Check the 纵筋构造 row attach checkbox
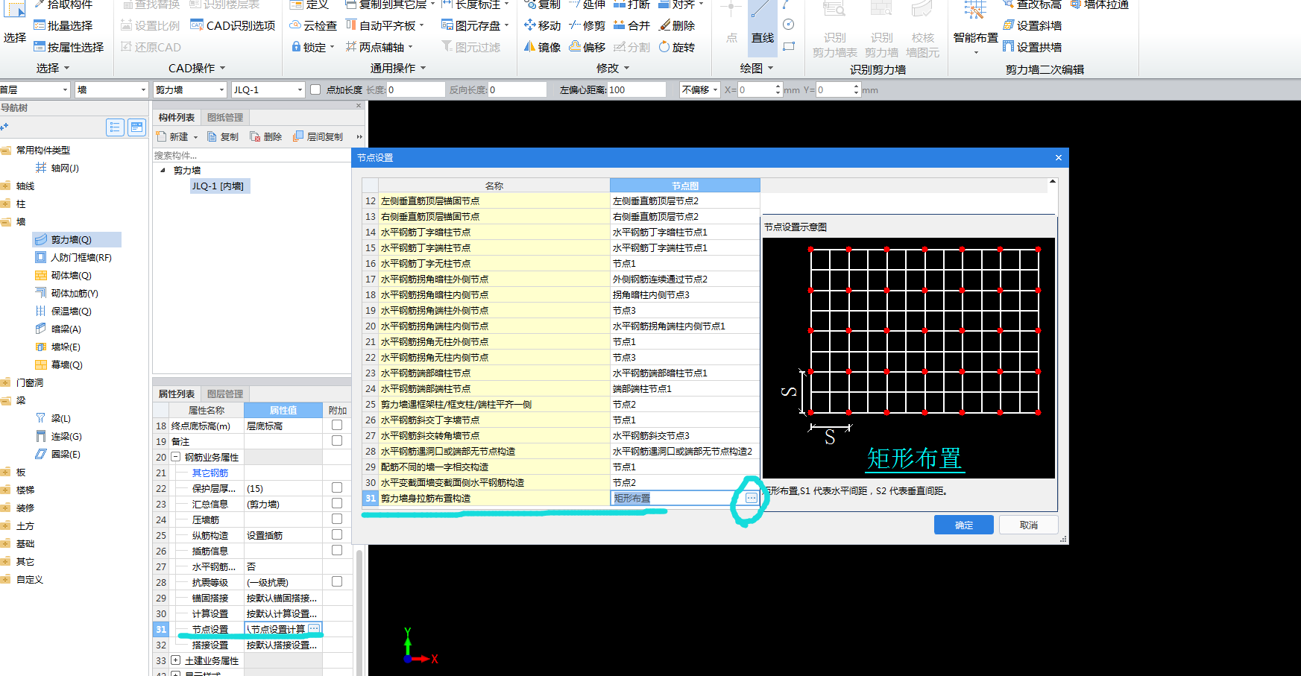This screenshot has width=1301, height=676. click(x=337, y=535)
